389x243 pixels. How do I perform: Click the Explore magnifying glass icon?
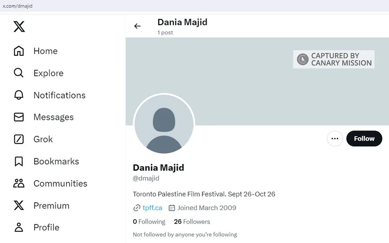pos(19,73)
